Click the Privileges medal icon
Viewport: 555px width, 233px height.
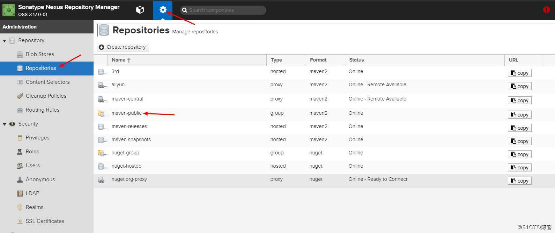[x=20, y=138]
